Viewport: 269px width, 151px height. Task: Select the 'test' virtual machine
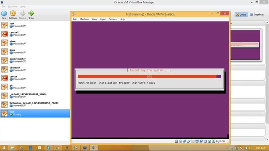click(x=35, y=25)
